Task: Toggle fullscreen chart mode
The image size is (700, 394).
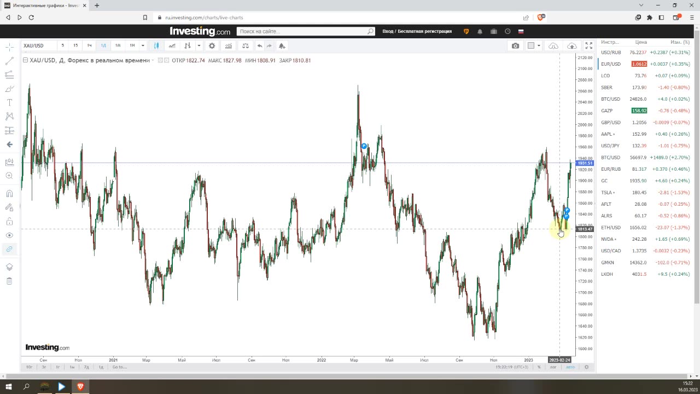Action: pyautogui.click(x=589, y=45)
